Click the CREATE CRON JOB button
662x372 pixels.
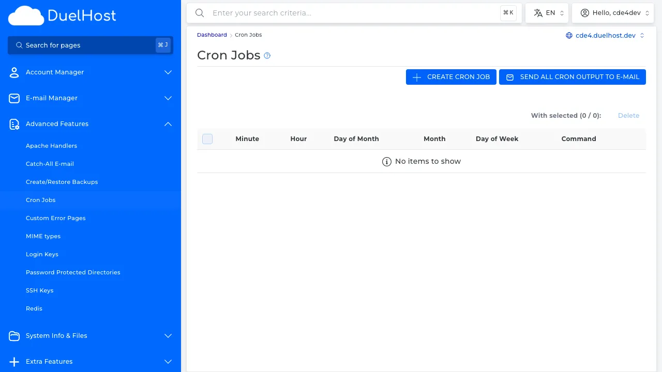pyautogui.click(x=451, y=76)
